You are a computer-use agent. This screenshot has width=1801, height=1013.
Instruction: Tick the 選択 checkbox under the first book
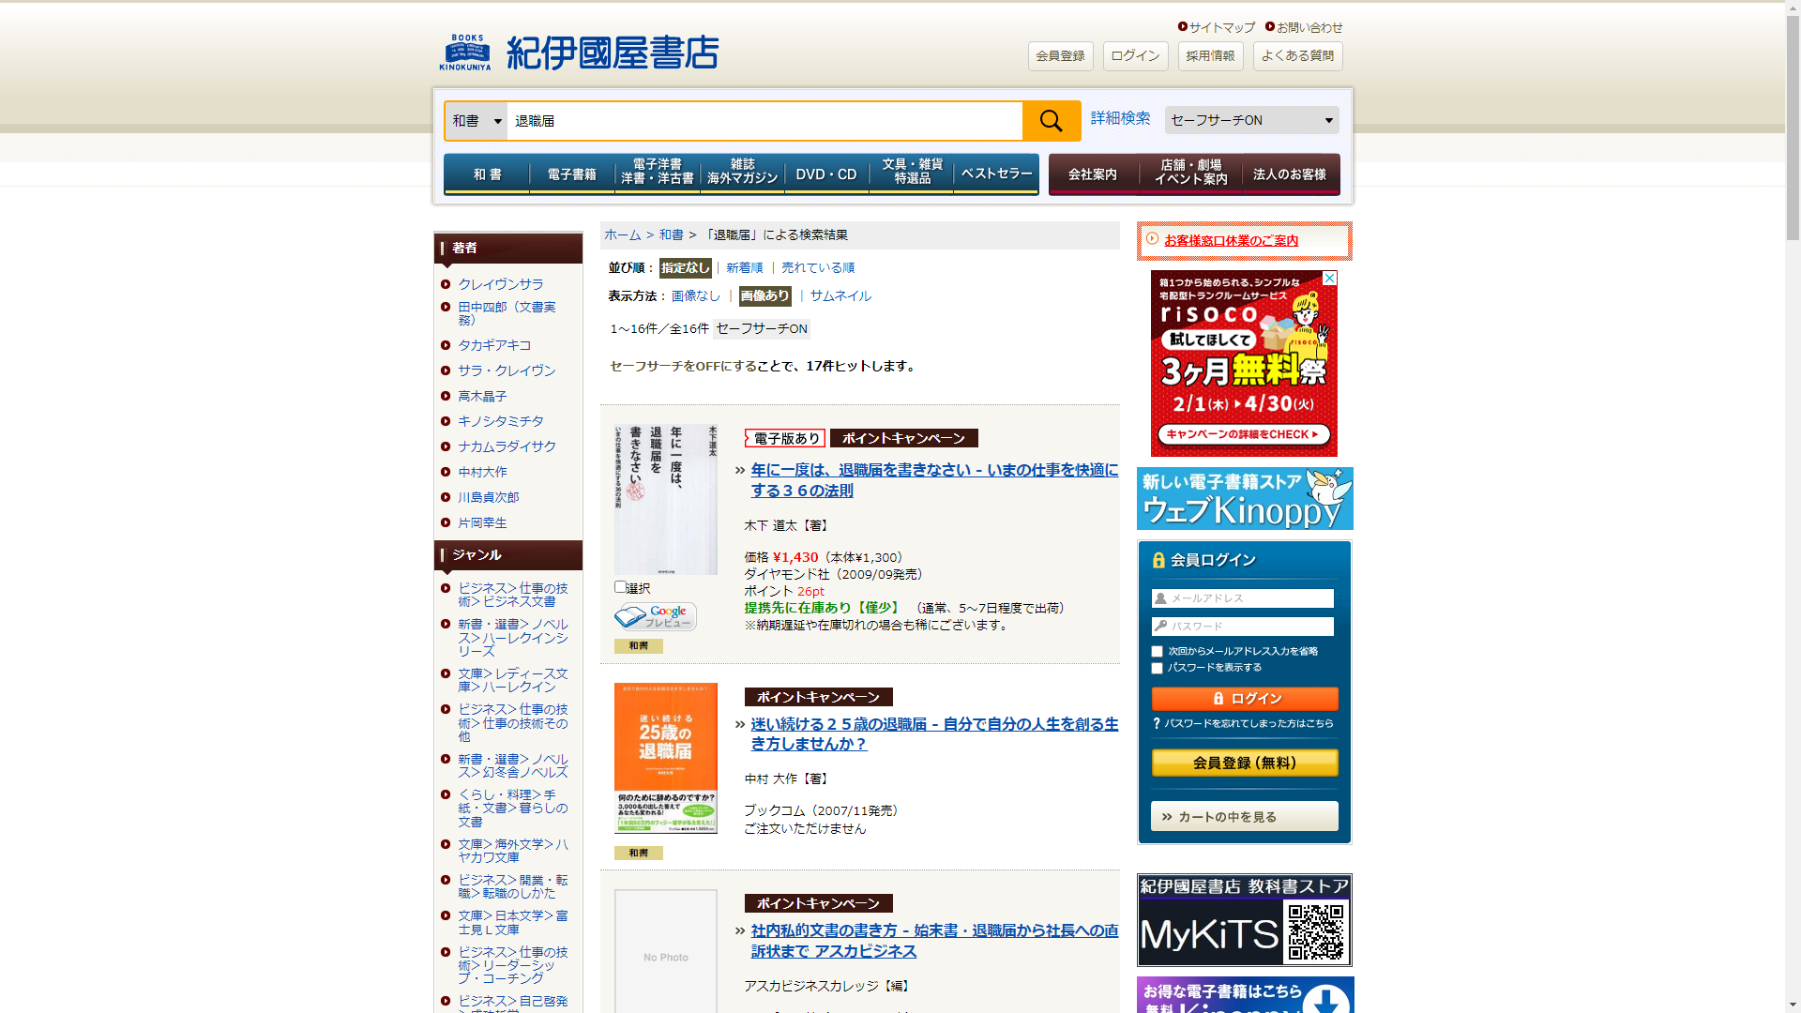tap(620, 587)
